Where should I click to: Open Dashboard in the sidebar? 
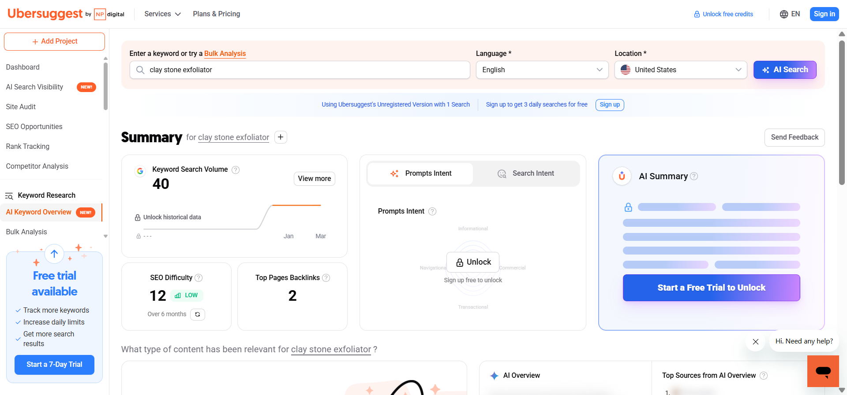[23, 67]
